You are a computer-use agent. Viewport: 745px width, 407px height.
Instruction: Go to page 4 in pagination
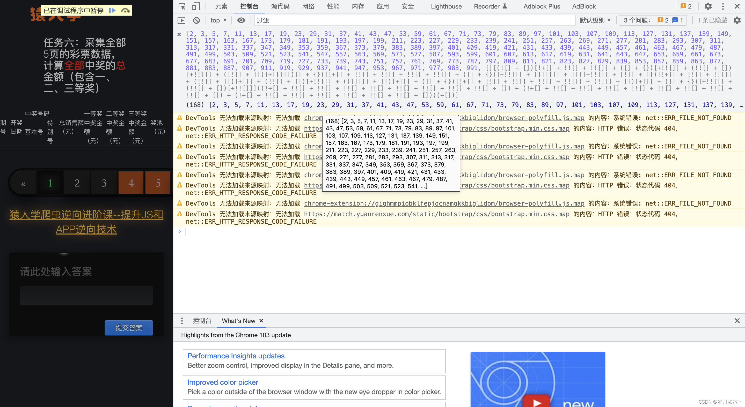click(131, 183)
